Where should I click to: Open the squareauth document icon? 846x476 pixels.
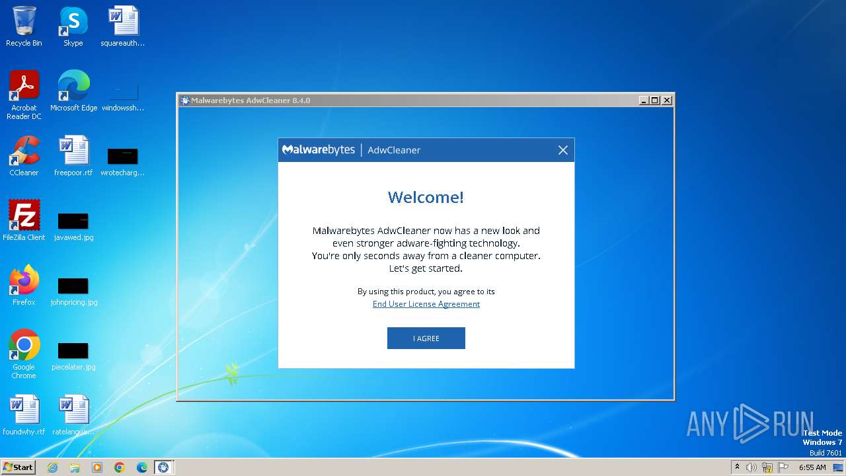click(x=123, y=26)
